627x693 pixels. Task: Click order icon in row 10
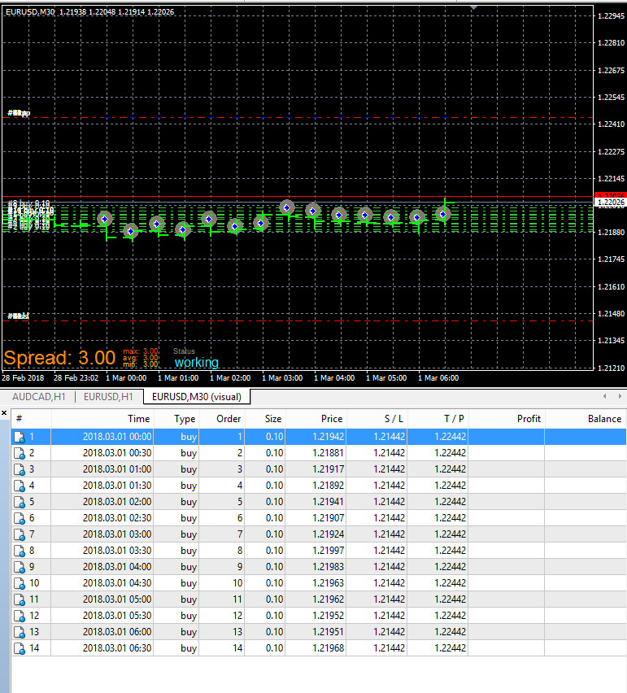[x=20, y=583]
